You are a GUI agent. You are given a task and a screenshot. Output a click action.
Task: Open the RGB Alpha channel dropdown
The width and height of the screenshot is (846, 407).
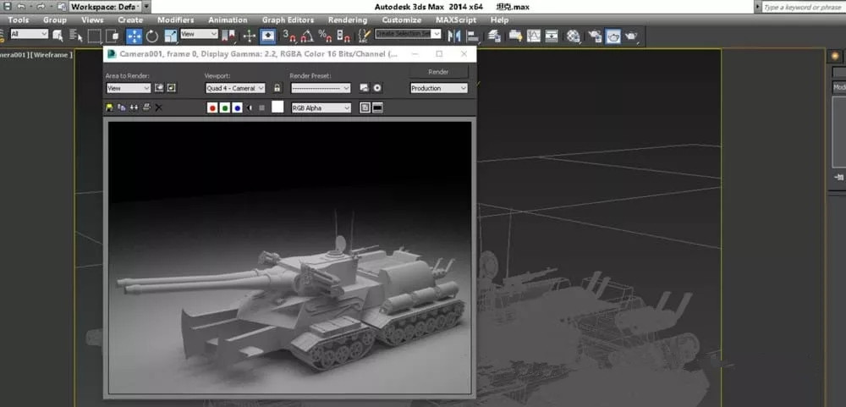tap(321, 108)
